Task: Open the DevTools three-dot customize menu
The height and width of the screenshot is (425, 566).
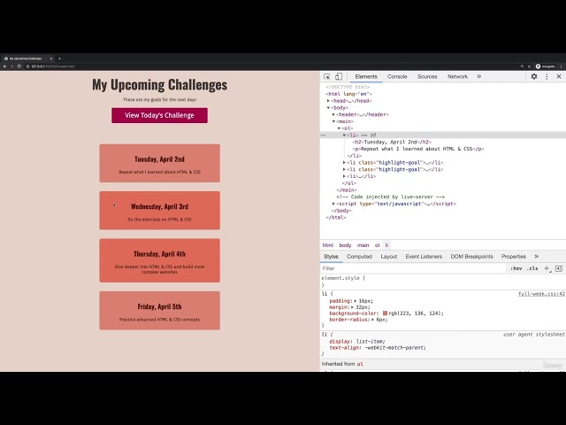Action: pos(547,77)
